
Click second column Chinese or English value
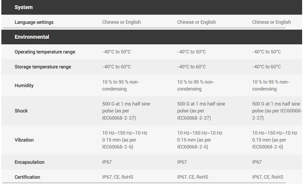tap(196, 22)
